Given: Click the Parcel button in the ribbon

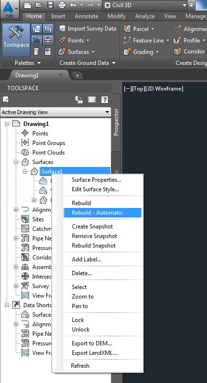Looking at the screenshot, I should tap(138, 29).
